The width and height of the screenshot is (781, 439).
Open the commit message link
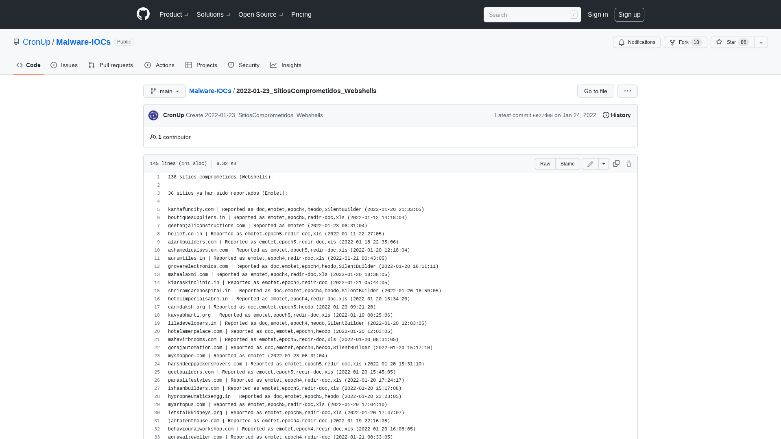[x=254, y=115]
